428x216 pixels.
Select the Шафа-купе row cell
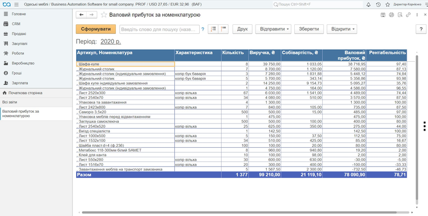pos(125,64)
